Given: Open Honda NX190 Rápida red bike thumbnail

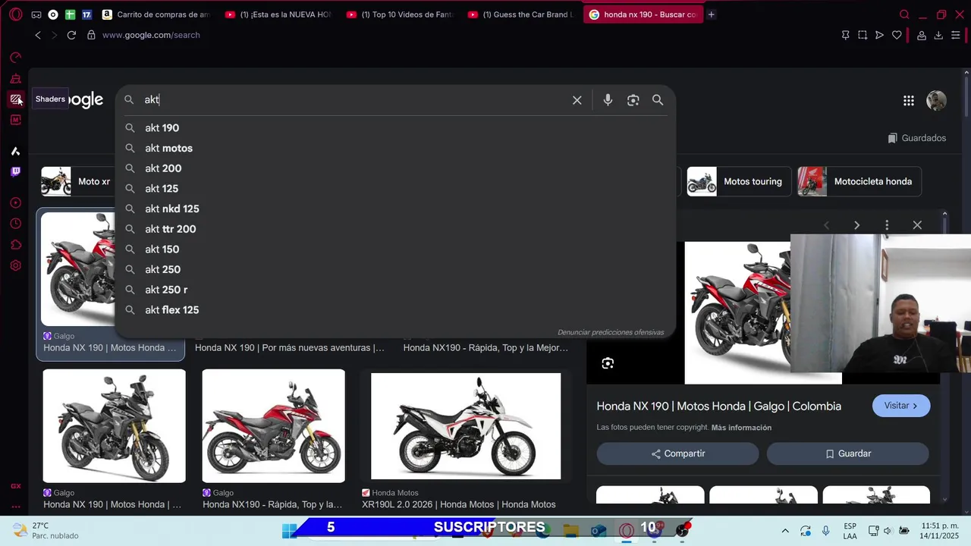Looking at the screenshot, I should (273, 425).
